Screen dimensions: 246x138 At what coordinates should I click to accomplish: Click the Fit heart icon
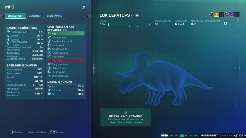pyautogui.click(x=49, y=94)
